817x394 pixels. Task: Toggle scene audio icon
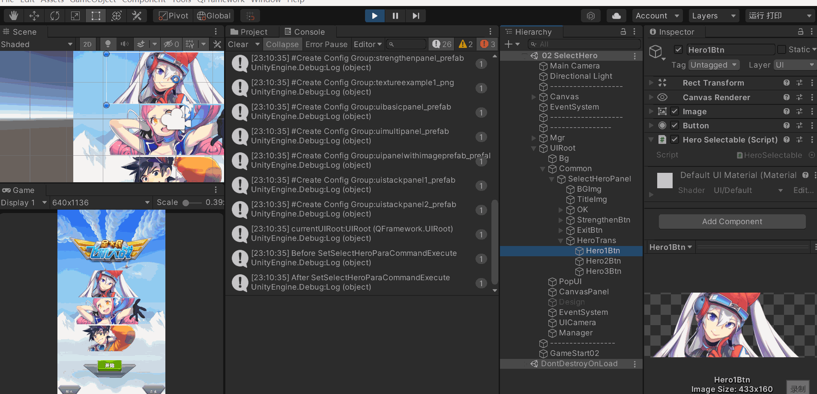pyautogui.click(x=124, y=44)
